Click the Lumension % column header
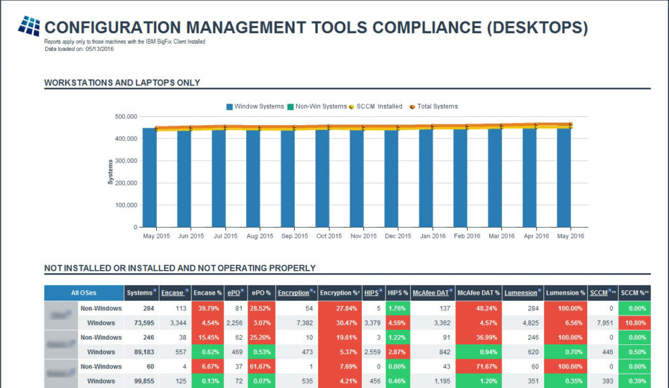 [565, 293]
